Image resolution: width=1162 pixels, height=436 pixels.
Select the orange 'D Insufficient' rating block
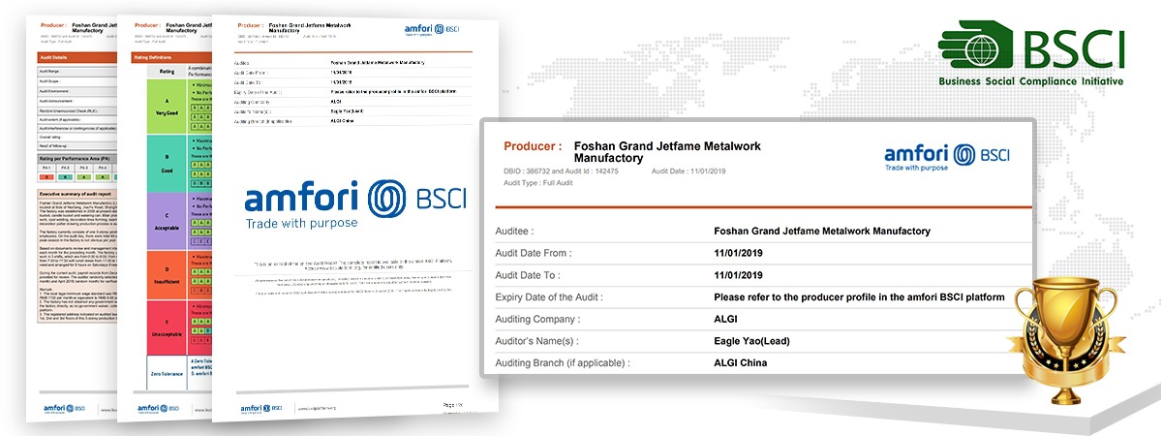pyautogui.click(x=167, y=274)
